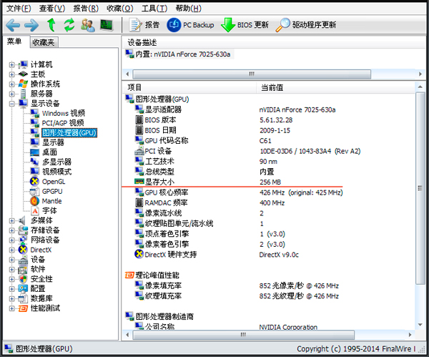Click the GPGPU icon in tree
The height and width of the screenshot is (357, 429).
pyautogui.click(x=34, y=191)
